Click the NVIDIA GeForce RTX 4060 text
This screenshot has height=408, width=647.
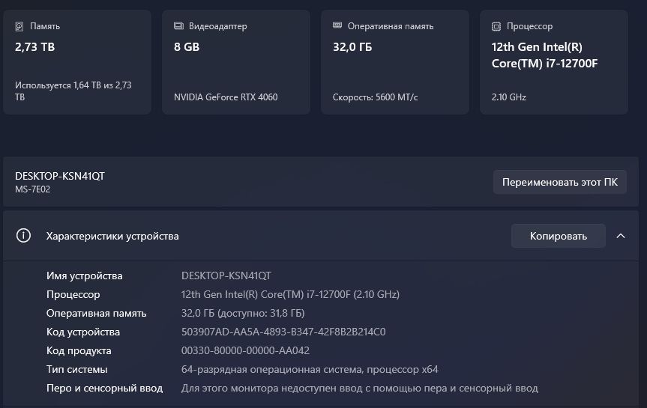[x=226, y=97]
